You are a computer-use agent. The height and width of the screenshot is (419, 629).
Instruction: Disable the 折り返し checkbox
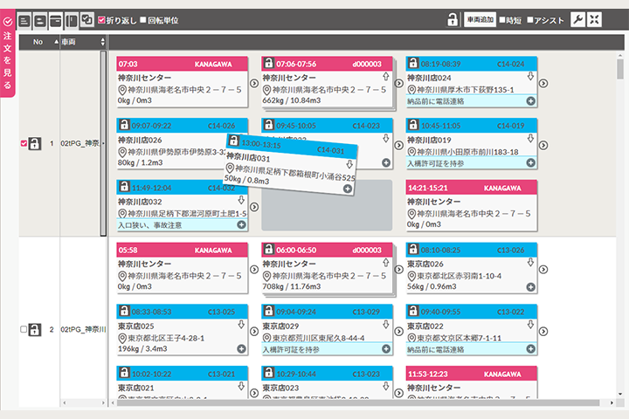point(102,20)
